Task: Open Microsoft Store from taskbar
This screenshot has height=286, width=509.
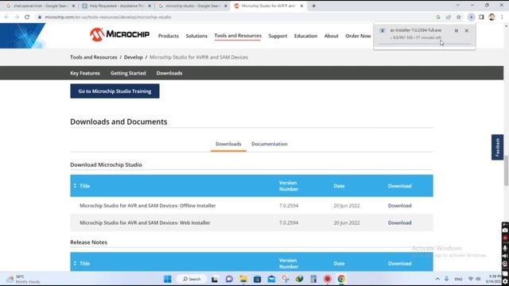Action: coord(257,279)
